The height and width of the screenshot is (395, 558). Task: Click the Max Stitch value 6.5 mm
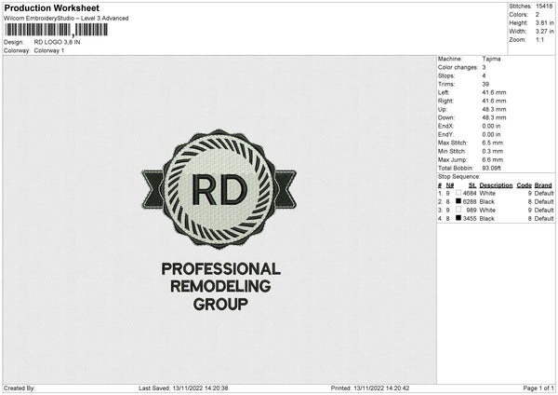point(493,143)
